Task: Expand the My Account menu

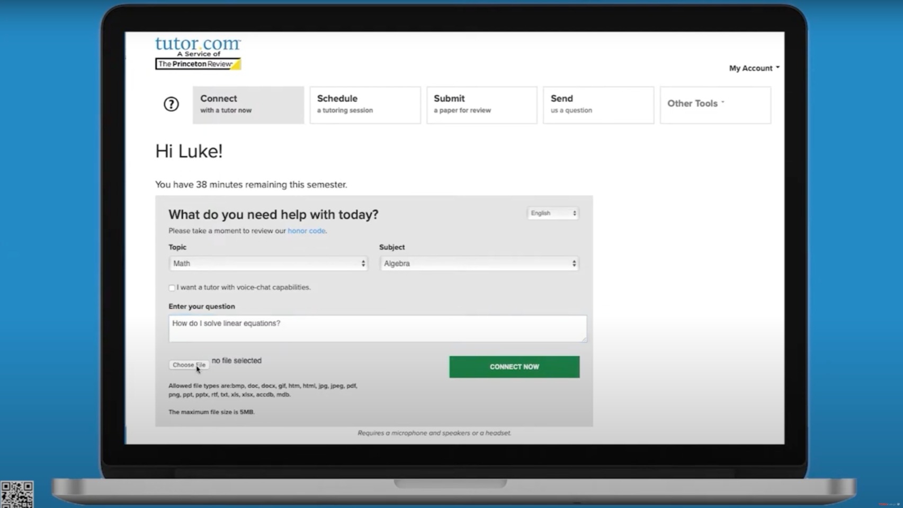Action: 754,68
